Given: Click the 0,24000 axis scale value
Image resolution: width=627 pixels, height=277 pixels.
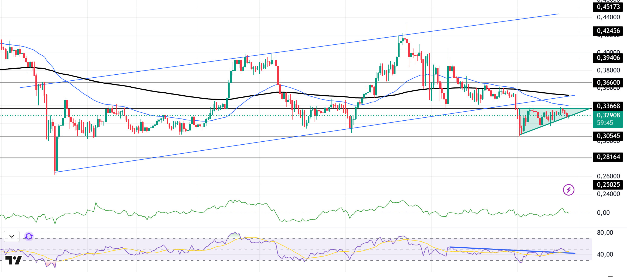Looking at the screenshot, I should pyautogui.click(x=608, y=194).
